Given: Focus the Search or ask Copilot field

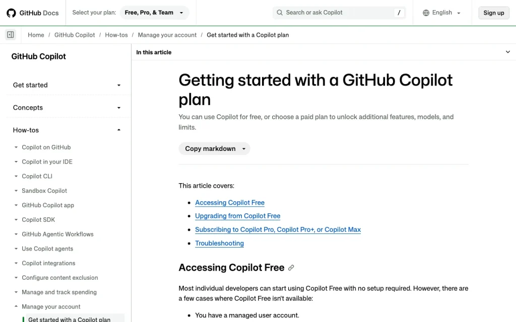Looking at the screenshot, I should pyautogui.click(x=339, y=13).
